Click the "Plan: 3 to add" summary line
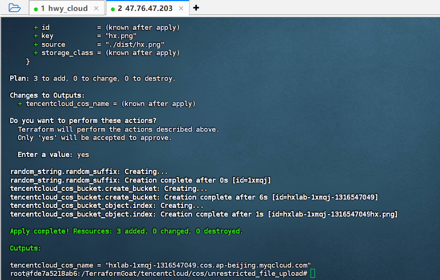The height and width of the screenshot is (280, 440). [x=92, y=78]
